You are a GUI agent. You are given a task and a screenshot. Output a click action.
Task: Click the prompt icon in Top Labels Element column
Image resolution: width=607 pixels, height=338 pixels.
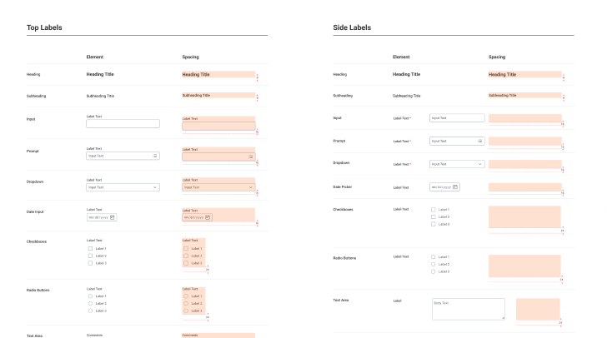click(155, 156)
